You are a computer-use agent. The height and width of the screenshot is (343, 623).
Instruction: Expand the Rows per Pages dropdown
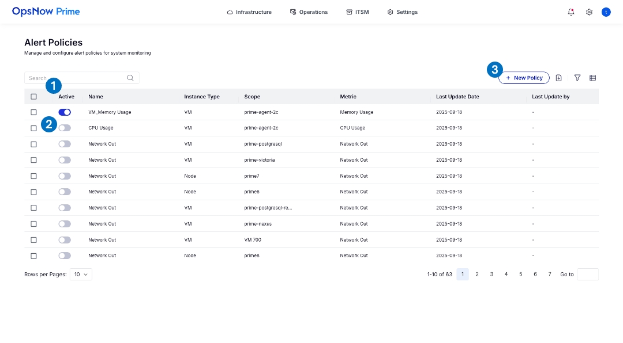[x=81, y=275]
